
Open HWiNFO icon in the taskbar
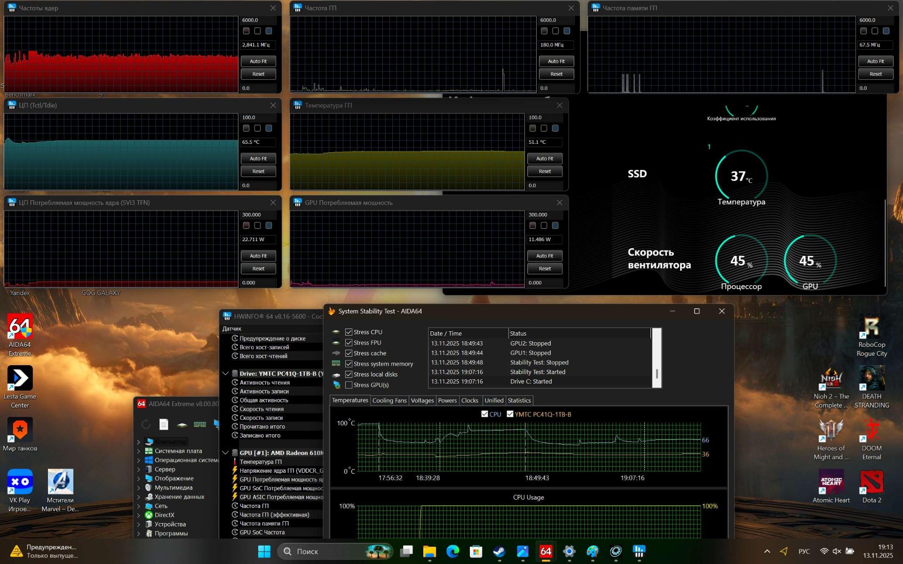point(639,551)
